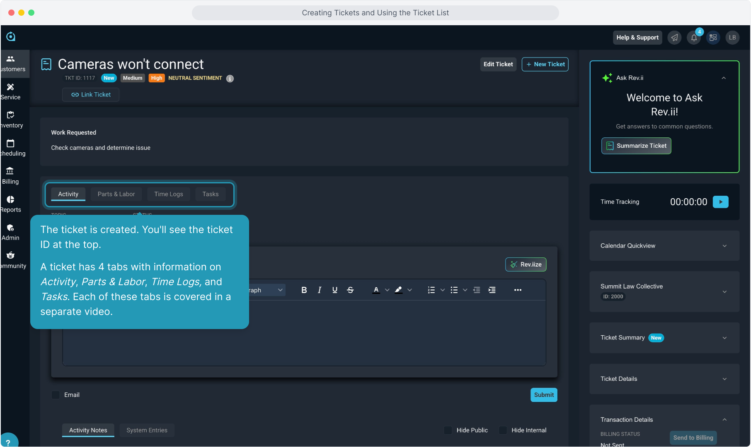Switch to the Time Logs tab
This screenshot has width=751, height=447.
pyautogui.click(x=169, y=194)
